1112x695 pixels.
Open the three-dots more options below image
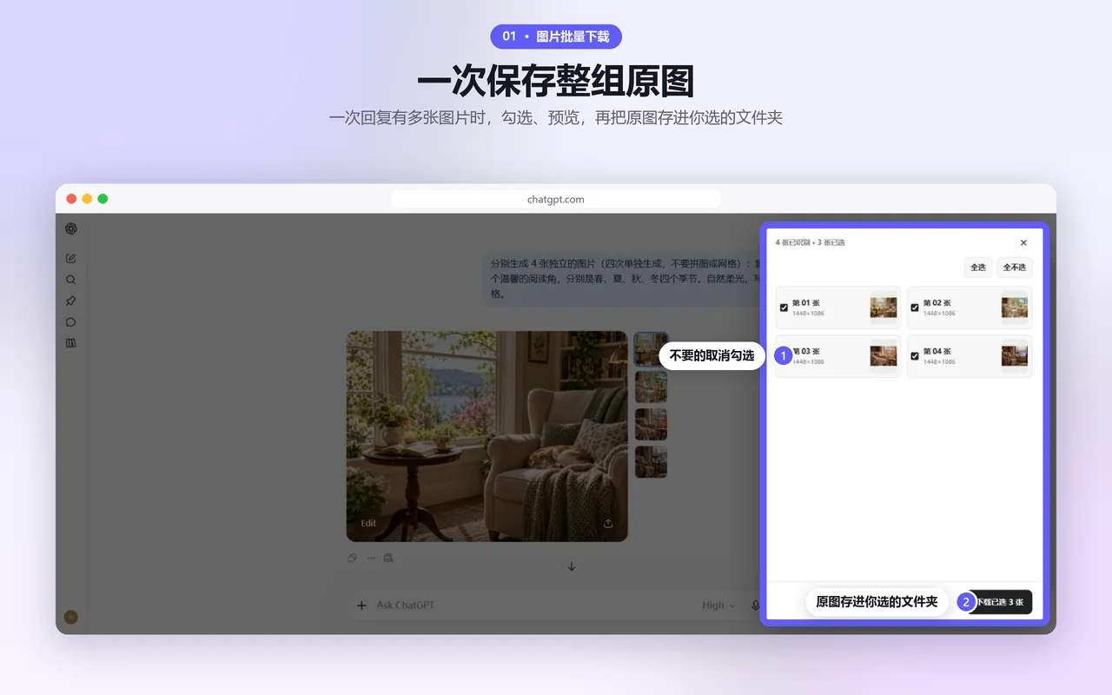[x=371, y=558]
